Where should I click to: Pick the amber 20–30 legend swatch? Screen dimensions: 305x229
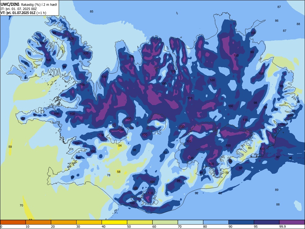[64, 222]
